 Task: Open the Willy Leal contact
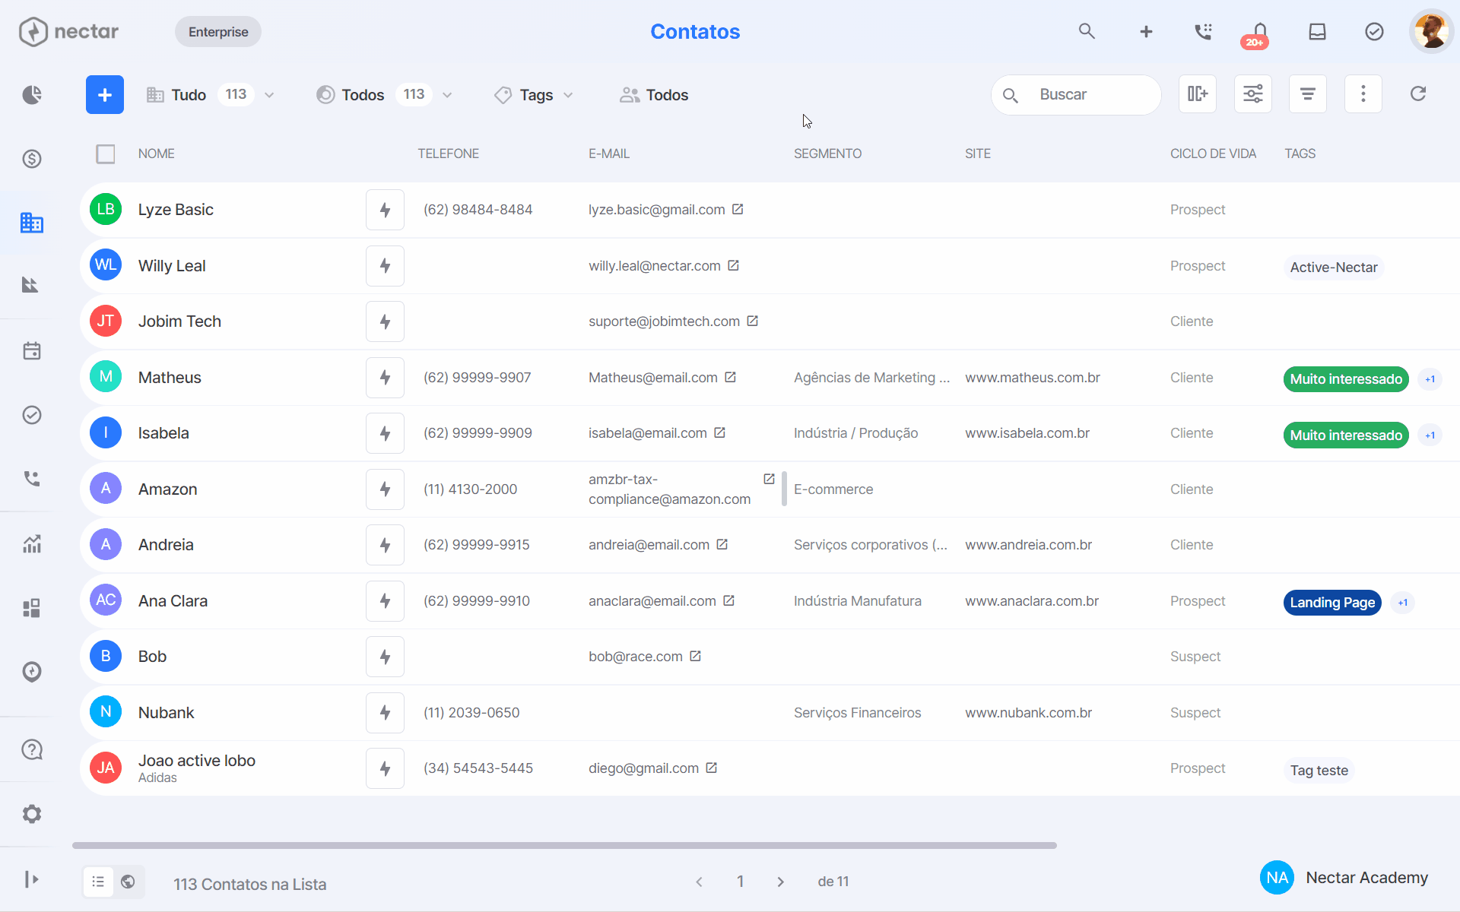click(x=172, y=266)
